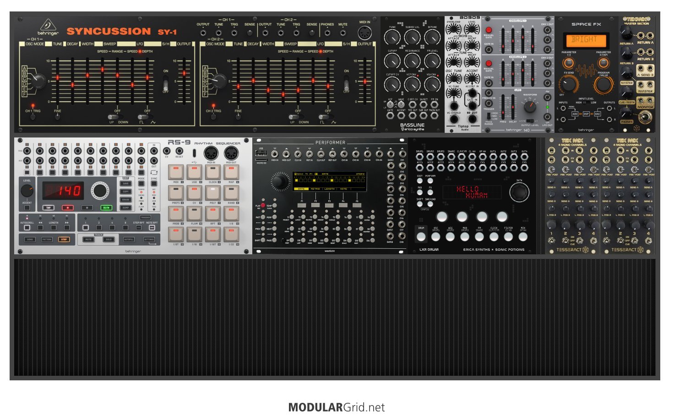Image resolution: width=674 pixels, height=417 pixels.
Task: Click the SAVE/LOAD button on LXR Drum
Action: click(430, 205)
